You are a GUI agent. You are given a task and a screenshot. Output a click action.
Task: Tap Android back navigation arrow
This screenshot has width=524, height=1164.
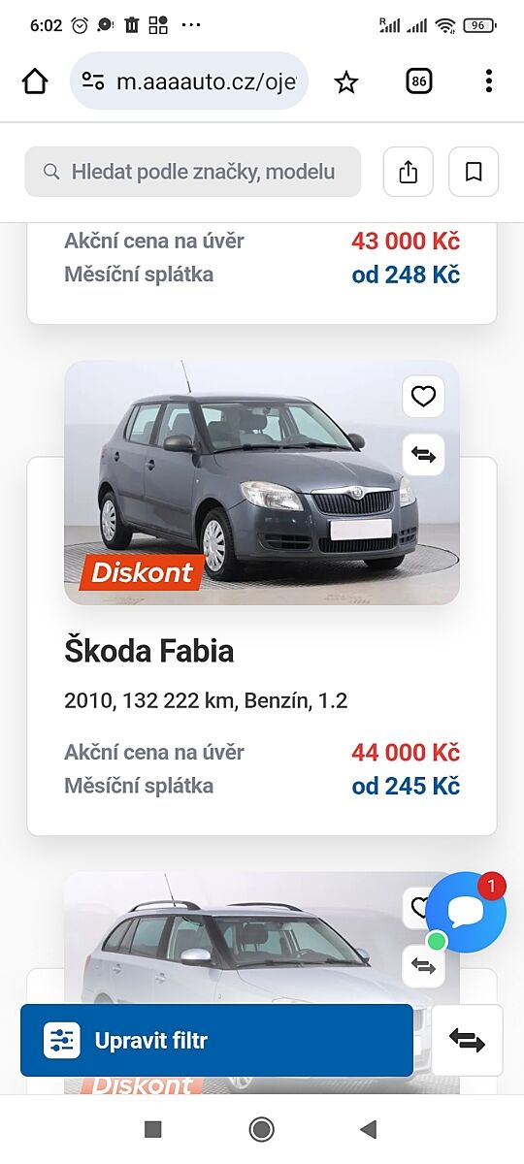coord(368,1128)
